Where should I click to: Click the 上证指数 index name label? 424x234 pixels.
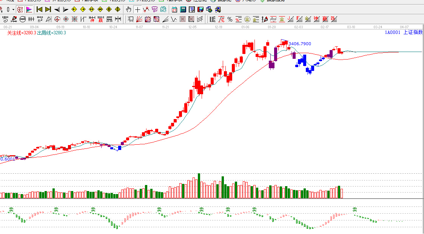click(x=413, y=32)
